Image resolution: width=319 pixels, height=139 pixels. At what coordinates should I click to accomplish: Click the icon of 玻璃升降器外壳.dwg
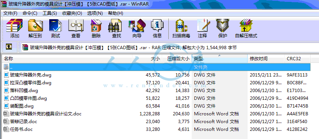pos(6,75)
